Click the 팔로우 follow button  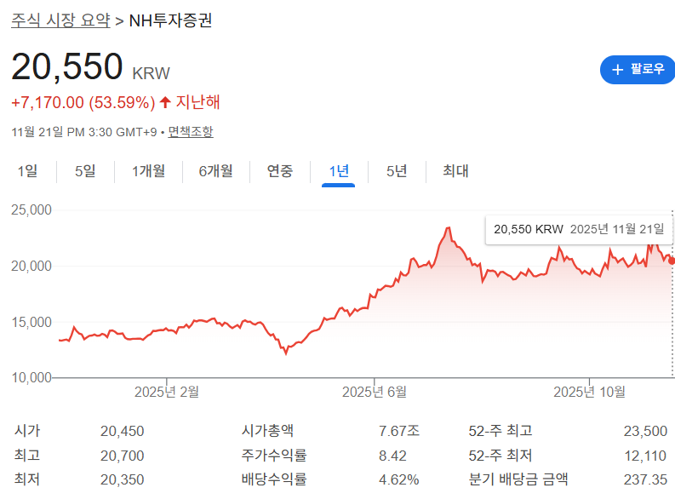click(x=638, y=69)
